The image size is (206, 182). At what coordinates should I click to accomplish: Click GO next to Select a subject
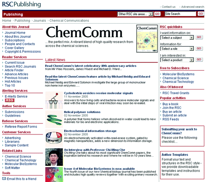click(199, 37)
